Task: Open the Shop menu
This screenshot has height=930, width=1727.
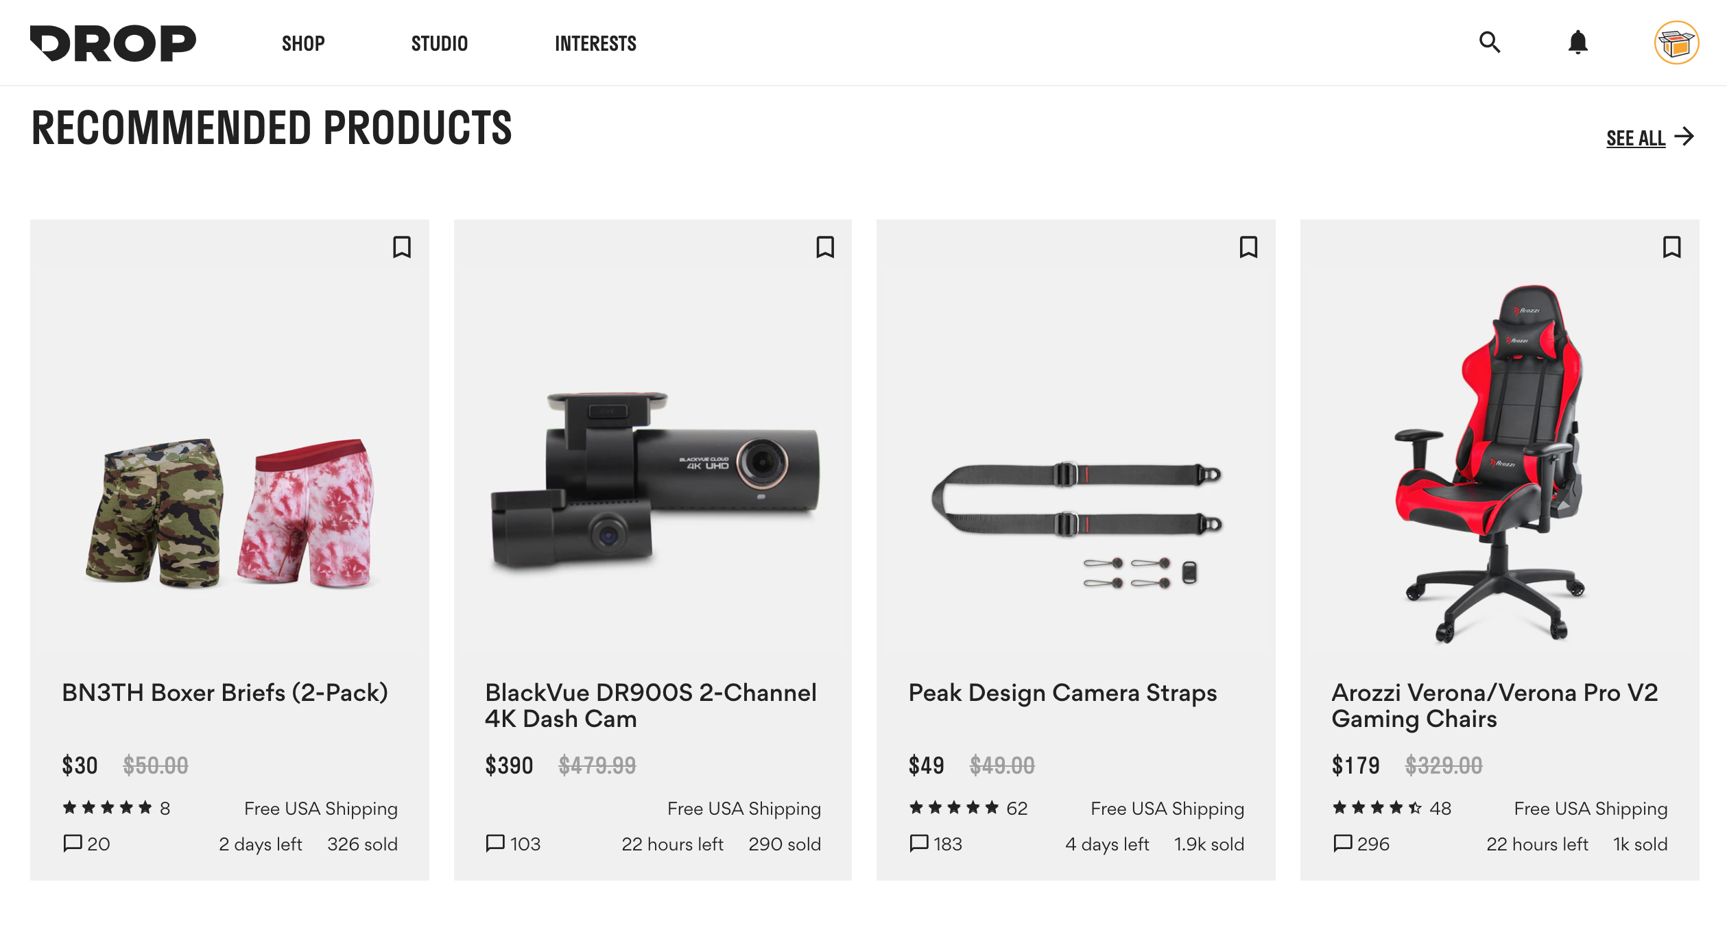Action: click(303, 44)
